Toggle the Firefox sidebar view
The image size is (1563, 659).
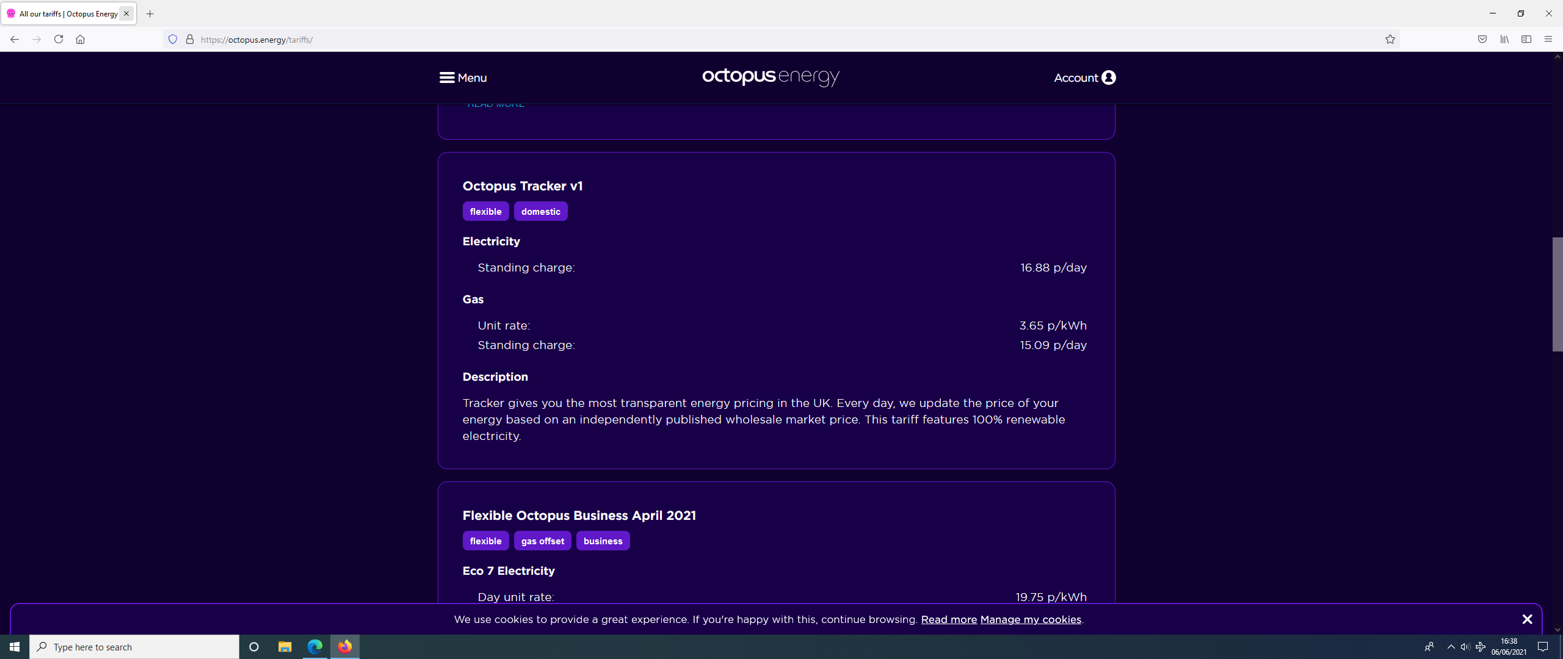1526,40
